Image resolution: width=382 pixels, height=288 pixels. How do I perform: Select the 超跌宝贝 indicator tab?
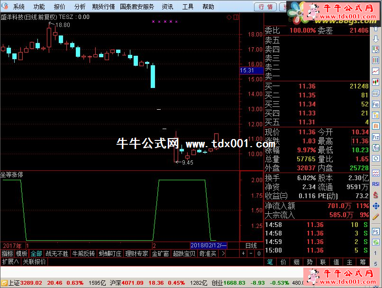184,253
